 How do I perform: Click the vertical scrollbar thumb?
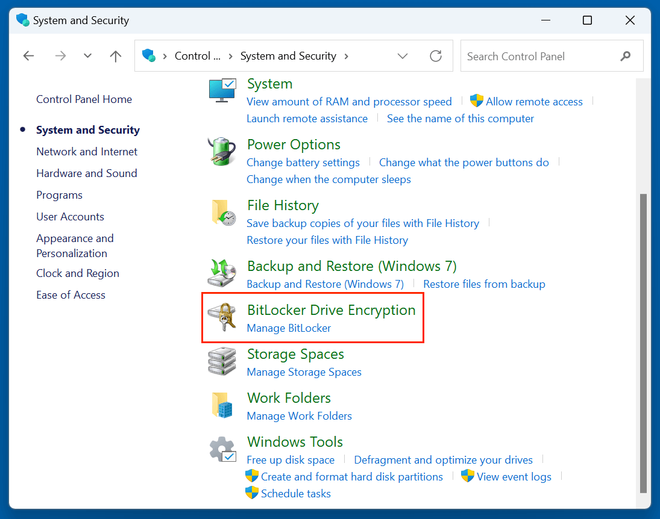tap(643, 343)
